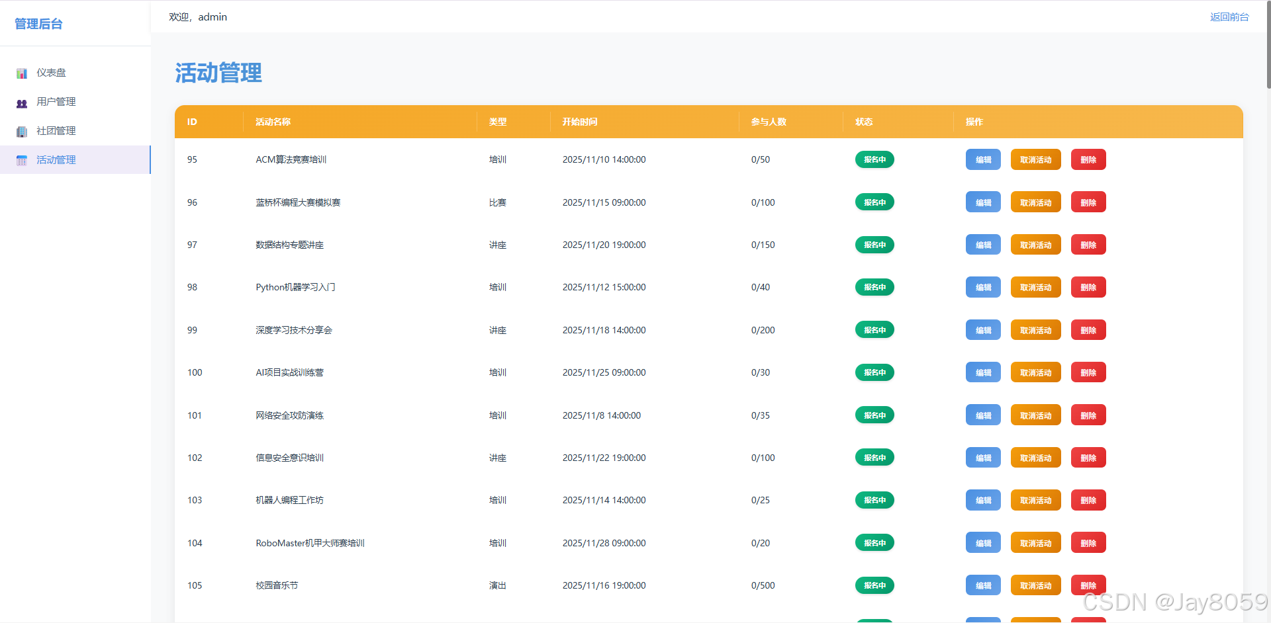Click the 社团管理 building icon
The width and height of the screenshot is (1271, 623).
pos(22,132)
